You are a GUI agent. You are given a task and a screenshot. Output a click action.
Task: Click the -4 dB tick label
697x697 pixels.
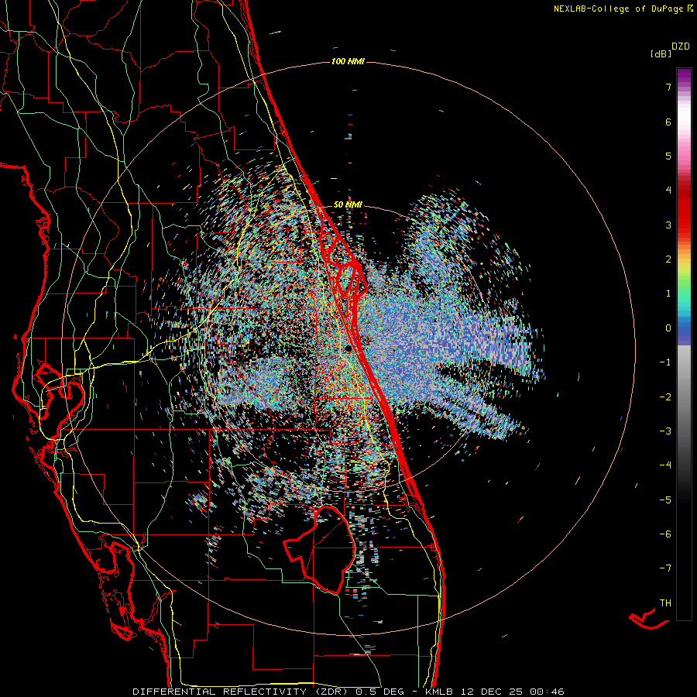click(665, 465)
